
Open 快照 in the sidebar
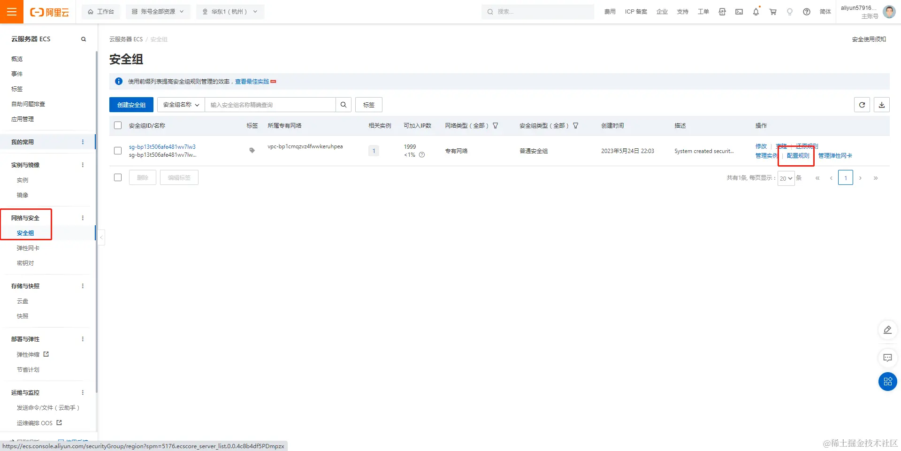pyautogui.click(x=23, y=316)
